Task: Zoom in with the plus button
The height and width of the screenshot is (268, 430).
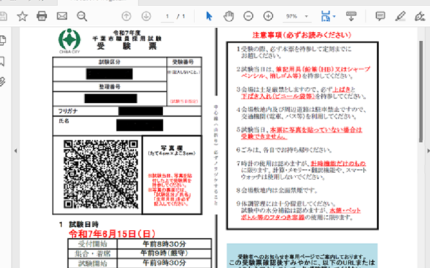Action: click(x=268, y=16)
